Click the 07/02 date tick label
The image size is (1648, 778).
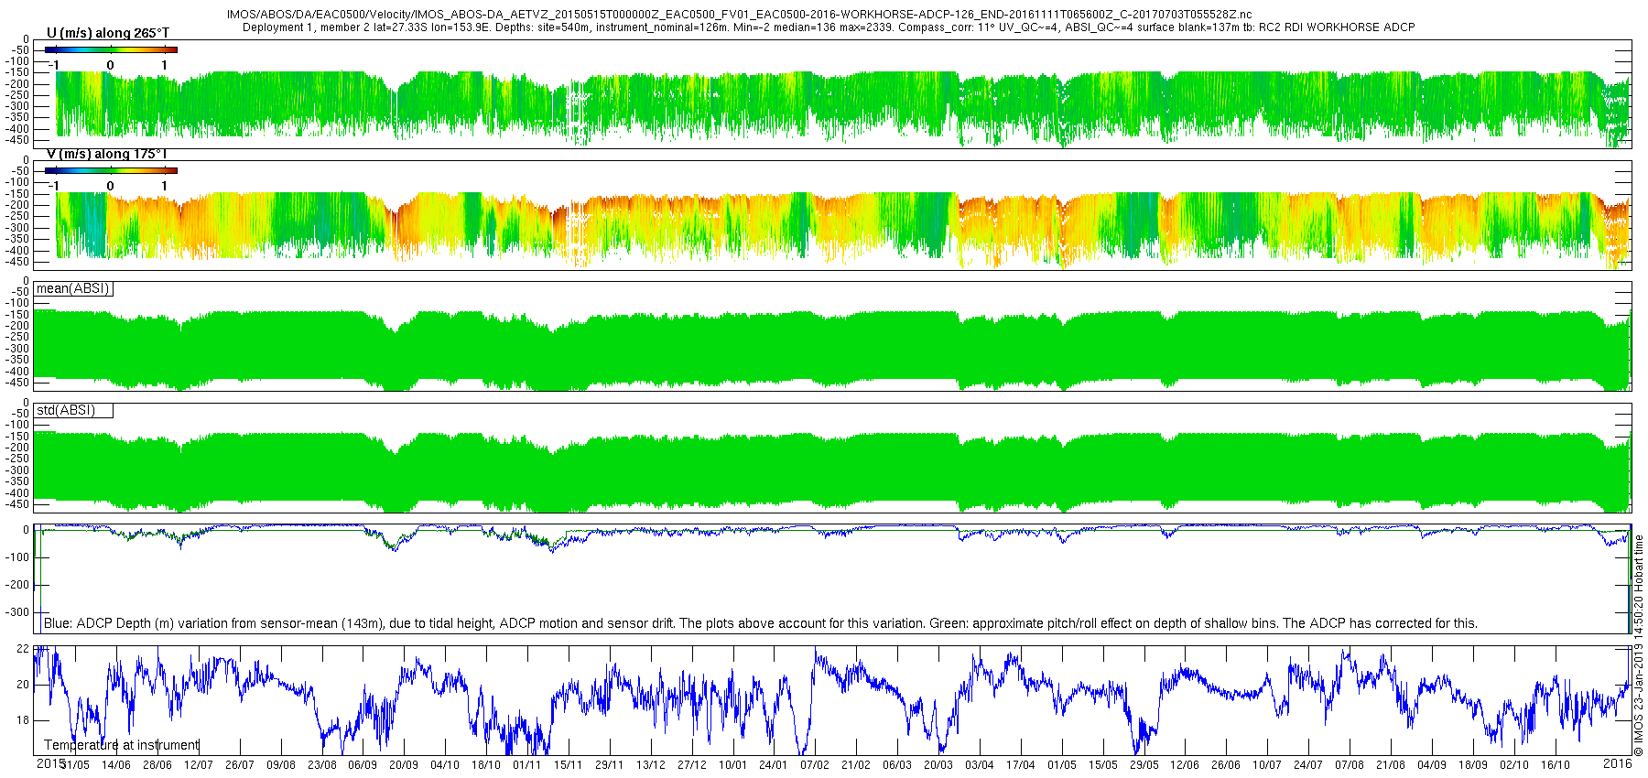(x=815, y=765)
